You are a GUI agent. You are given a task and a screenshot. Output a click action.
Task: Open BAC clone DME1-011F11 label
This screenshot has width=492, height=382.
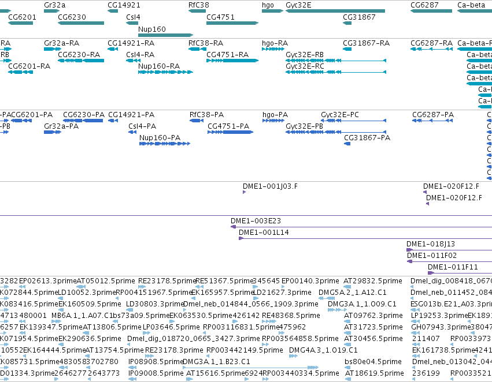pyautogui.click(x=453, y=267)
